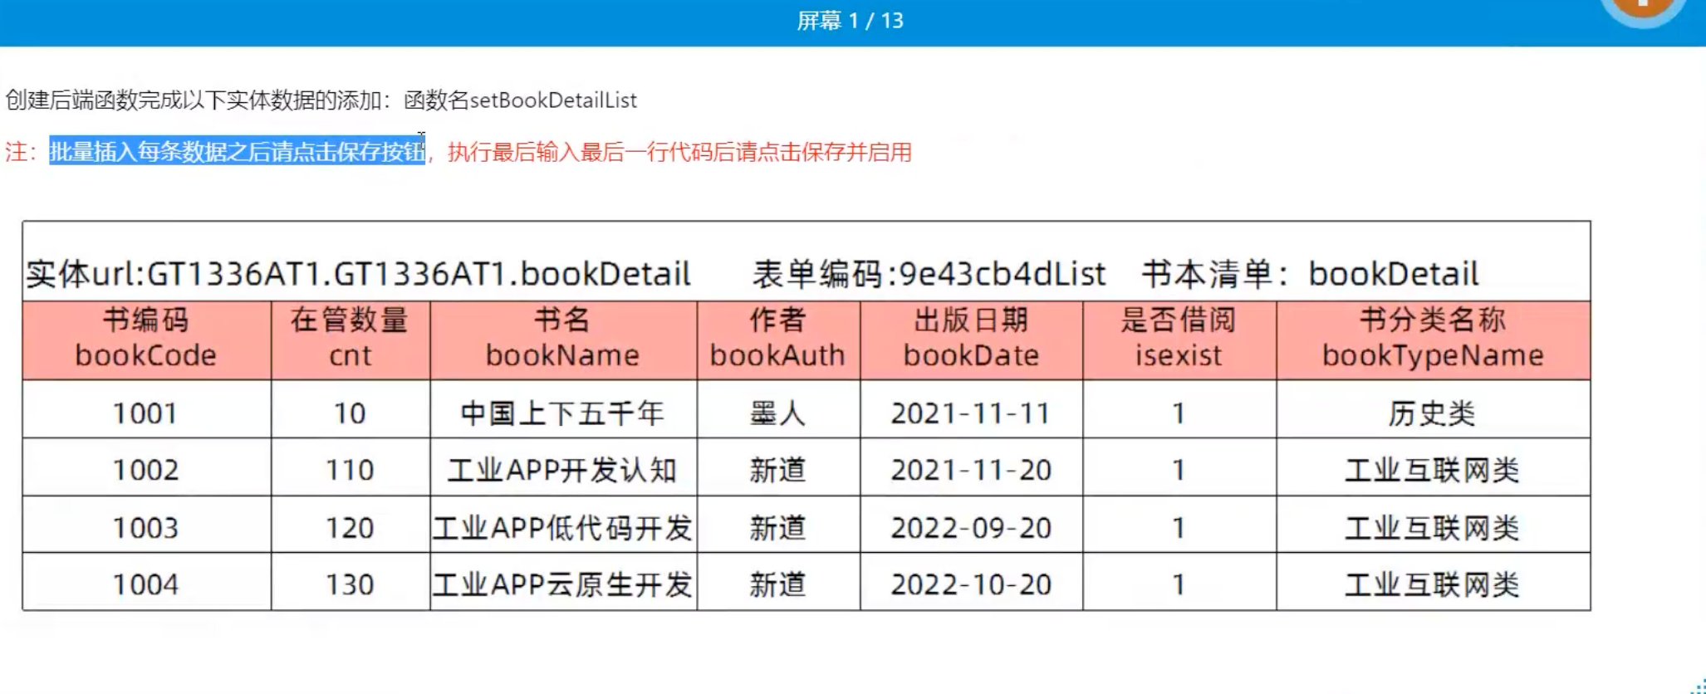Click the instruction text mentioning setBookDetailList
The image size is (1706, 694).
[x=321, y=100]
